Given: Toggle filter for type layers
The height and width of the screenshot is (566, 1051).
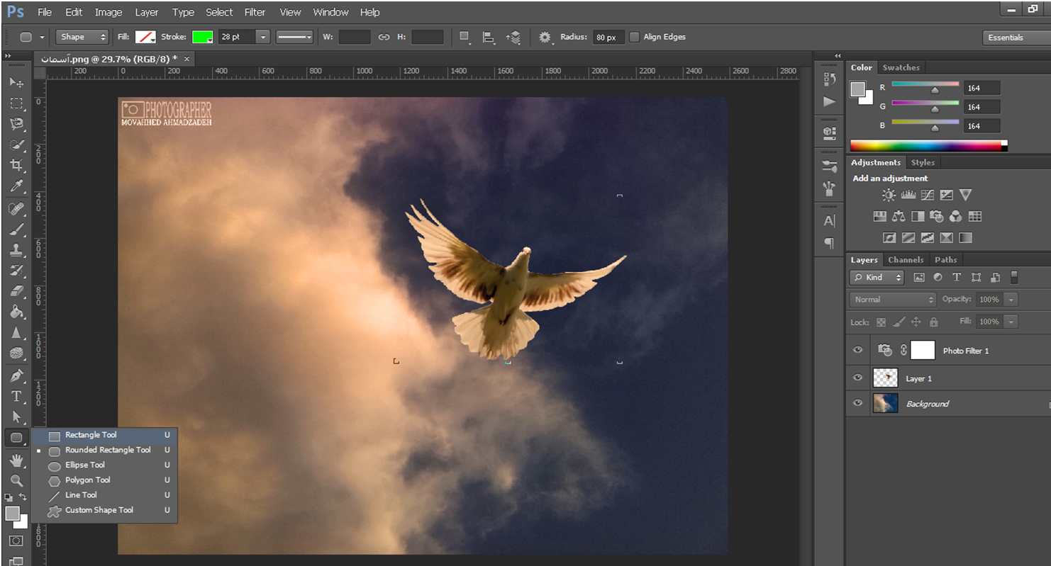Looking at the screenshot, I should point(957,277).
